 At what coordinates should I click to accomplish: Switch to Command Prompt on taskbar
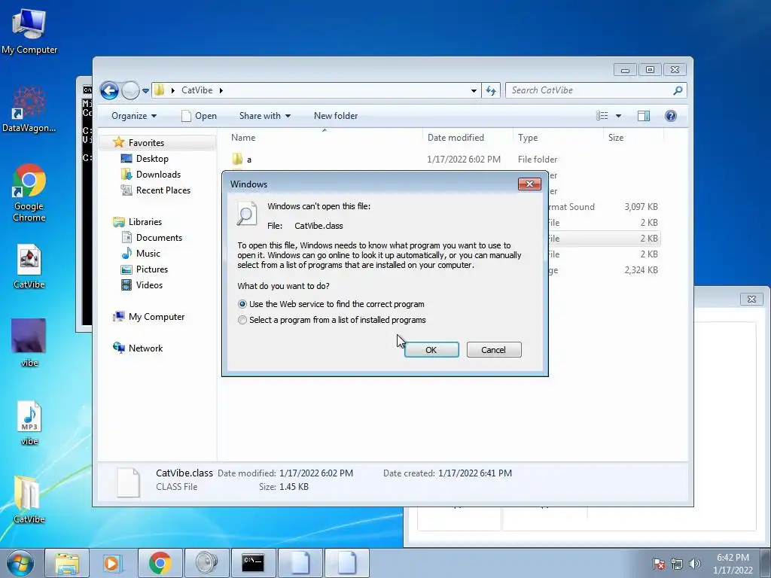[253, 563]
